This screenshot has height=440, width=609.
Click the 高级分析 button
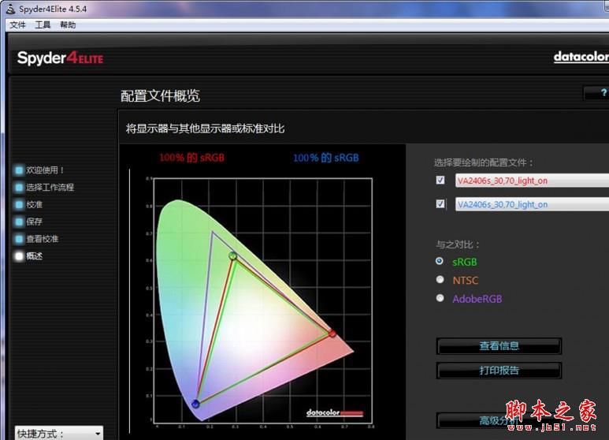tap(499, 420)
